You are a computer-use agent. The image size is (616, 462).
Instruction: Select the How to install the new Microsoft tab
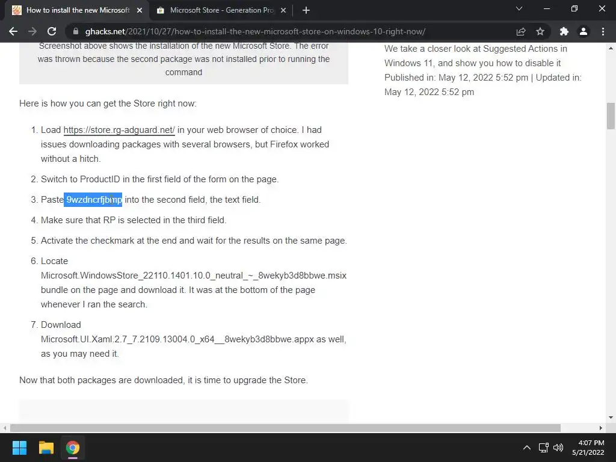click(78, 10)
